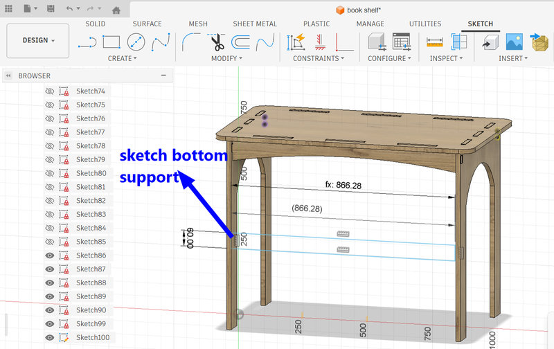Expand the CONFIGURE dropdown menu

click(x=389, y=58)
